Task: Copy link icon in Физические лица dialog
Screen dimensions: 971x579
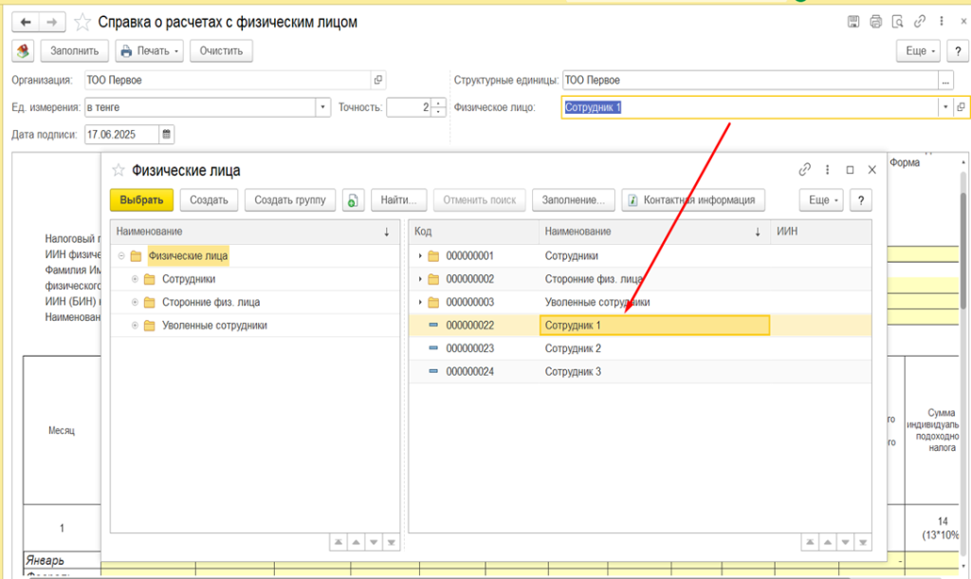Action: tap(804, 169)
